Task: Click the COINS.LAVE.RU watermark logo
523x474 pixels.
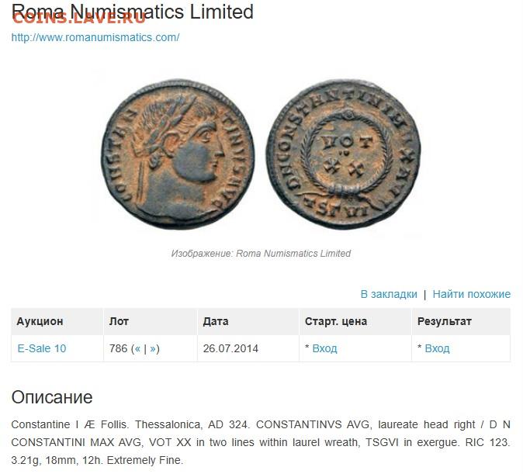Action: pyautogui.click(x=78, y=19)
